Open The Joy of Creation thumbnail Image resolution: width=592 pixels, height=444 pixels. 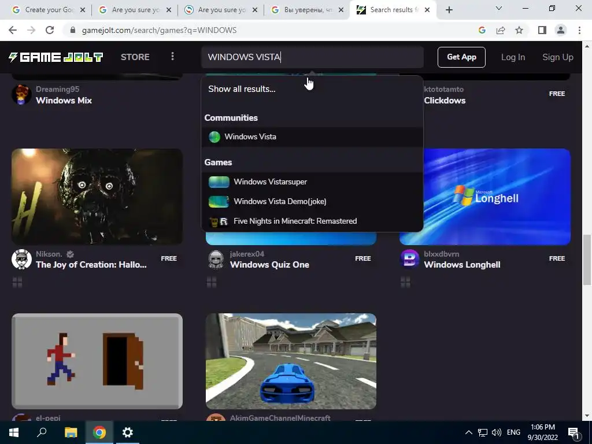[97, 197]
